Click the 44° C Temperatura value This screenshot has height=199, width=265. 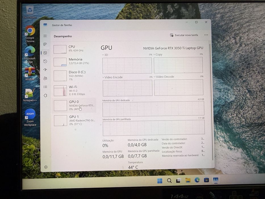click(133, 167)
